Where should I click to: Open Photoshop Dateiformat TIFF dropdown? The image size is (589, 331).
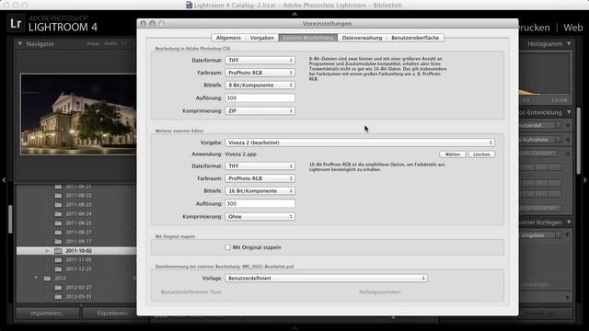coord(260,60)
